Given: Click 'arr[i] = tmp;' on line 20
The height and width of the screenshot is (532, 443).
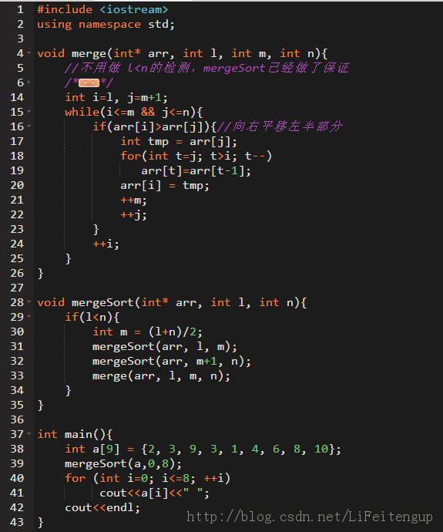Looking at the screenshot, I should 165,186.
